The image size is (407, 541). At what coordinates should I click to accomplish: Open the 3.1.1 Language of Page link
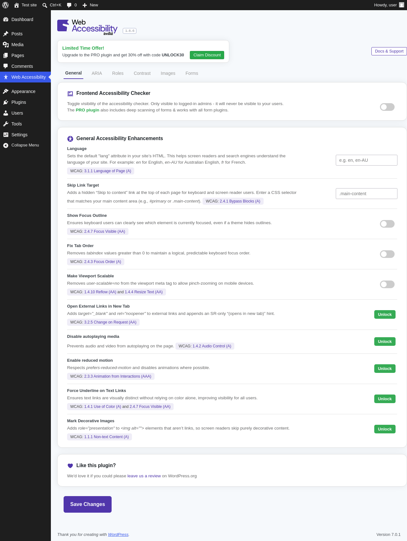[107, 171]
